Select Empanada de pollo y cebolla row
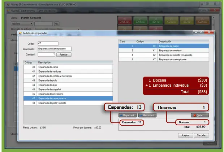This screenshot has width=224, height=152. point(68,103)
